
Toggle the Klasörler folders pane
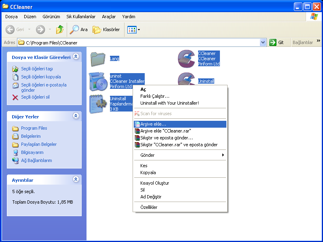pos(106,29)
